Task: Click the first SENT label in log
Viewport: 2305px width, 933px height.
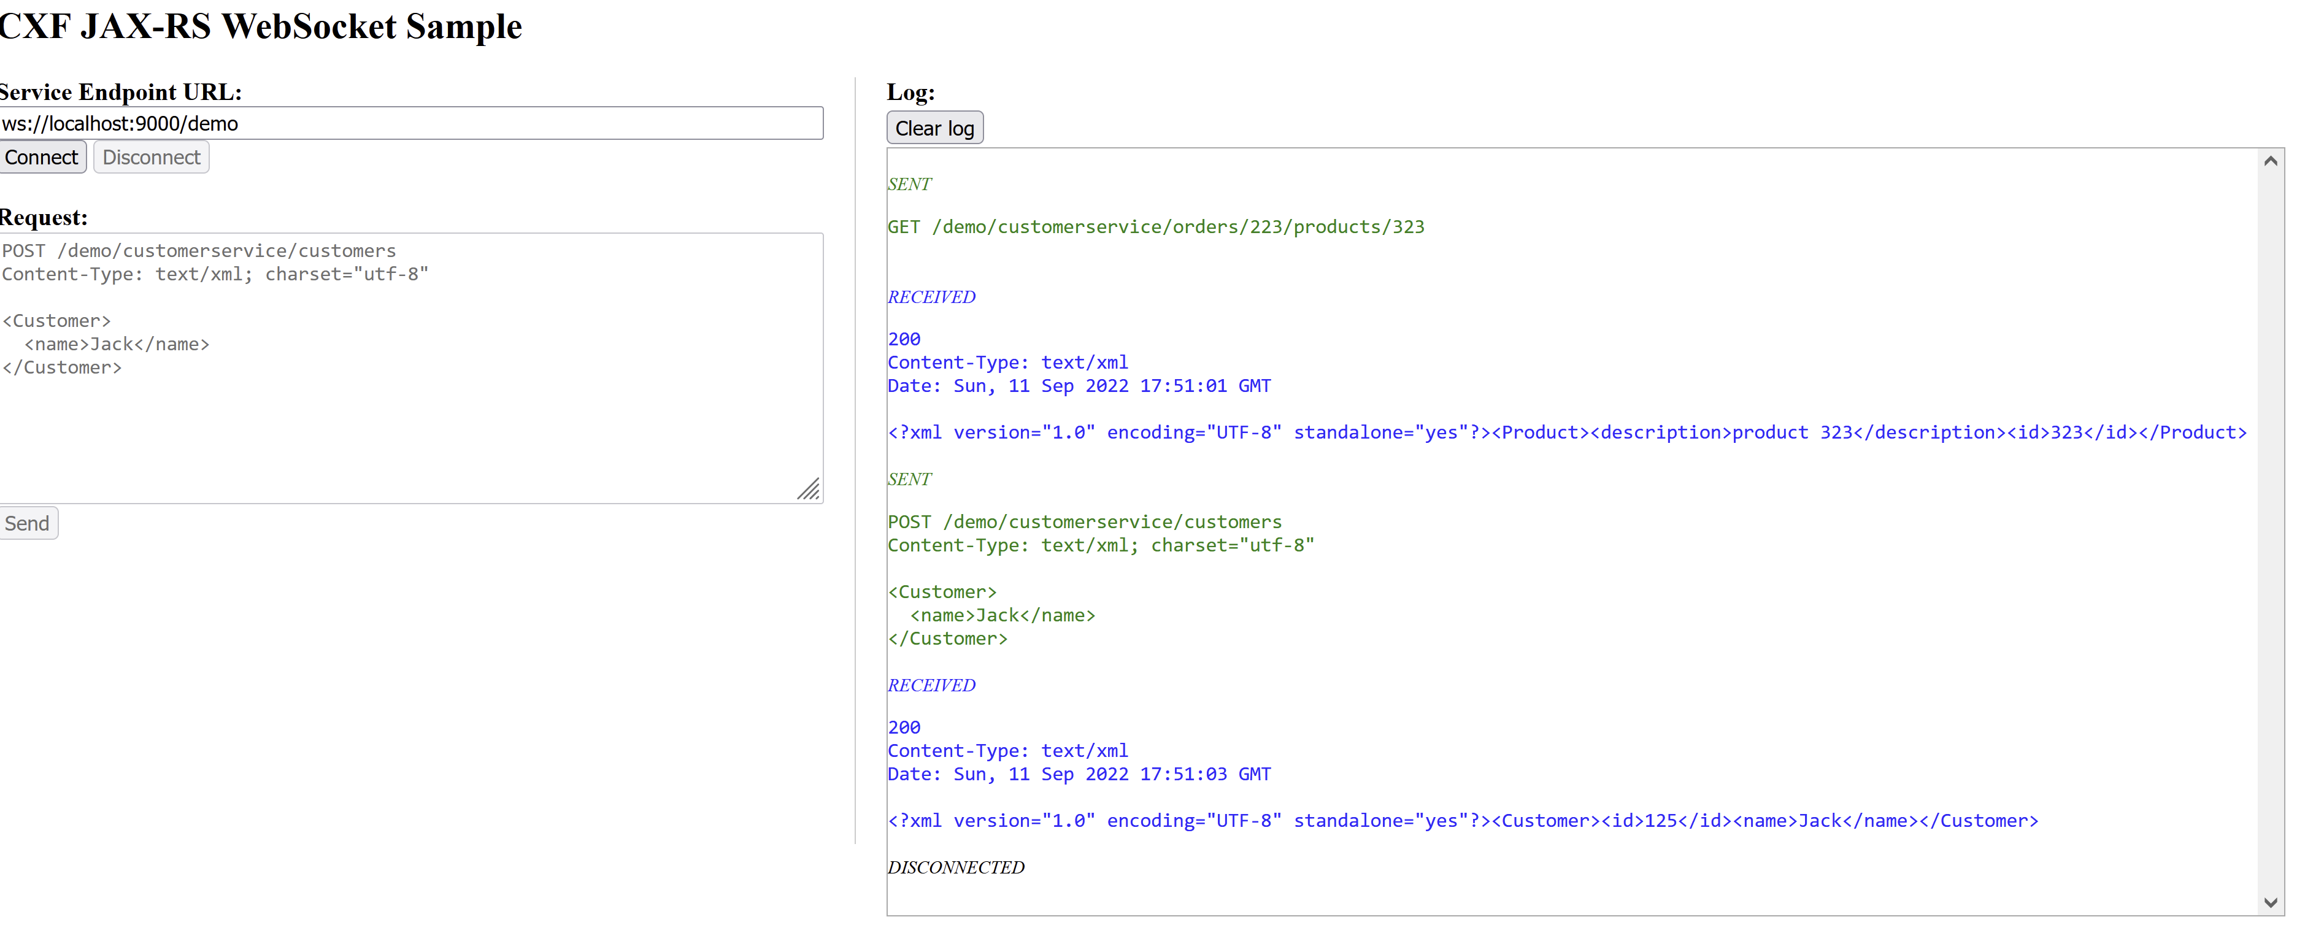Action: (x=909, y=184)
